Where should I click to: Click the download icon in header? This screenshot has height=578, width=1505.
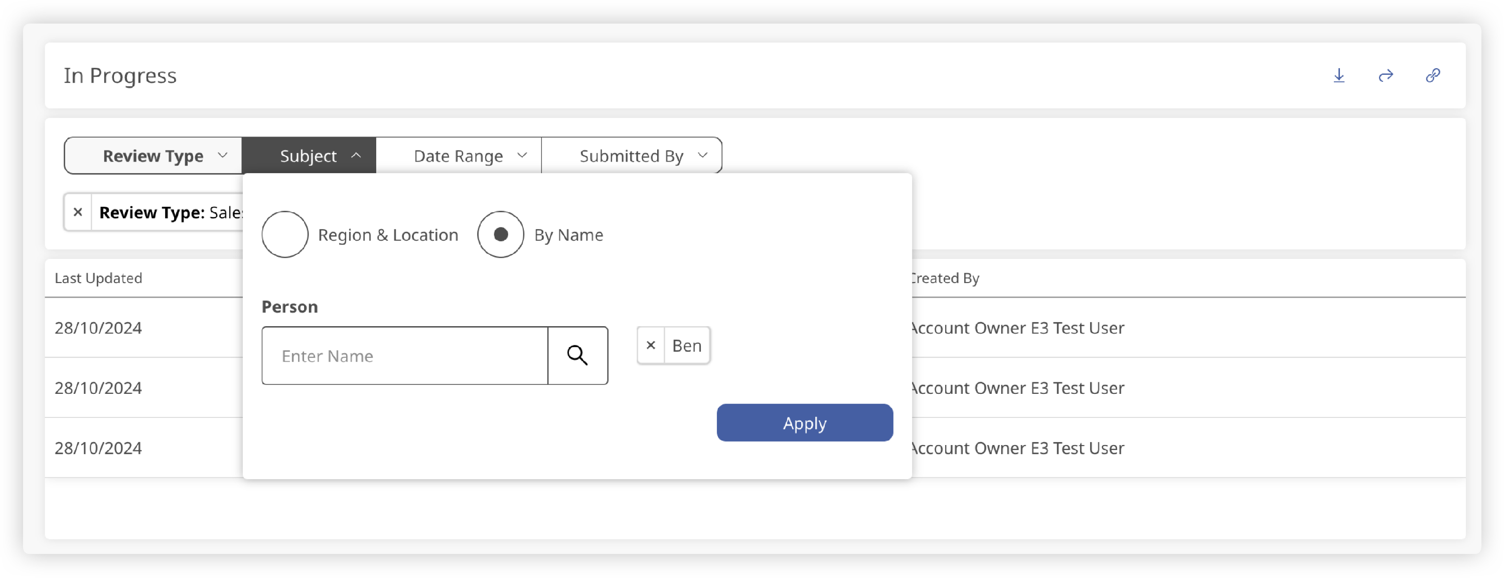coord(1338,75)
